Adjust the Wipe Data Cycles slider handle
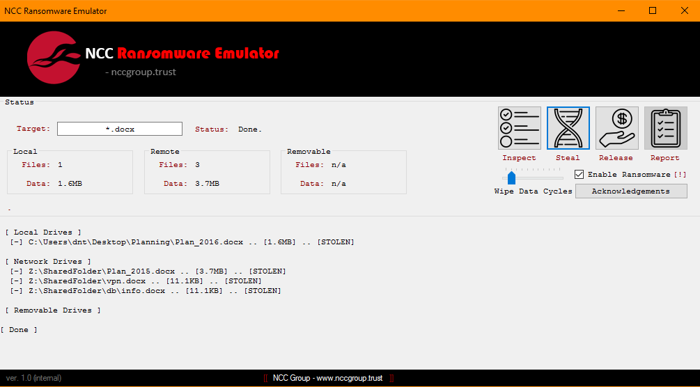 point(511,178)
